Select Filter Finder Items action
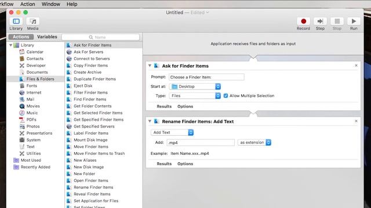Viewport: 371px width, 208px height. click(x=104, y=92)
